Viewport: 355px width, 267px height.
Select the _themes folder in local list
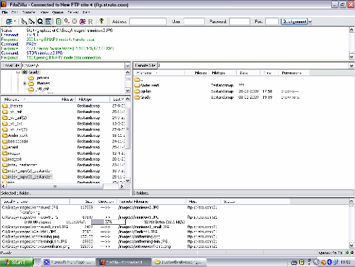pos(13,106)
